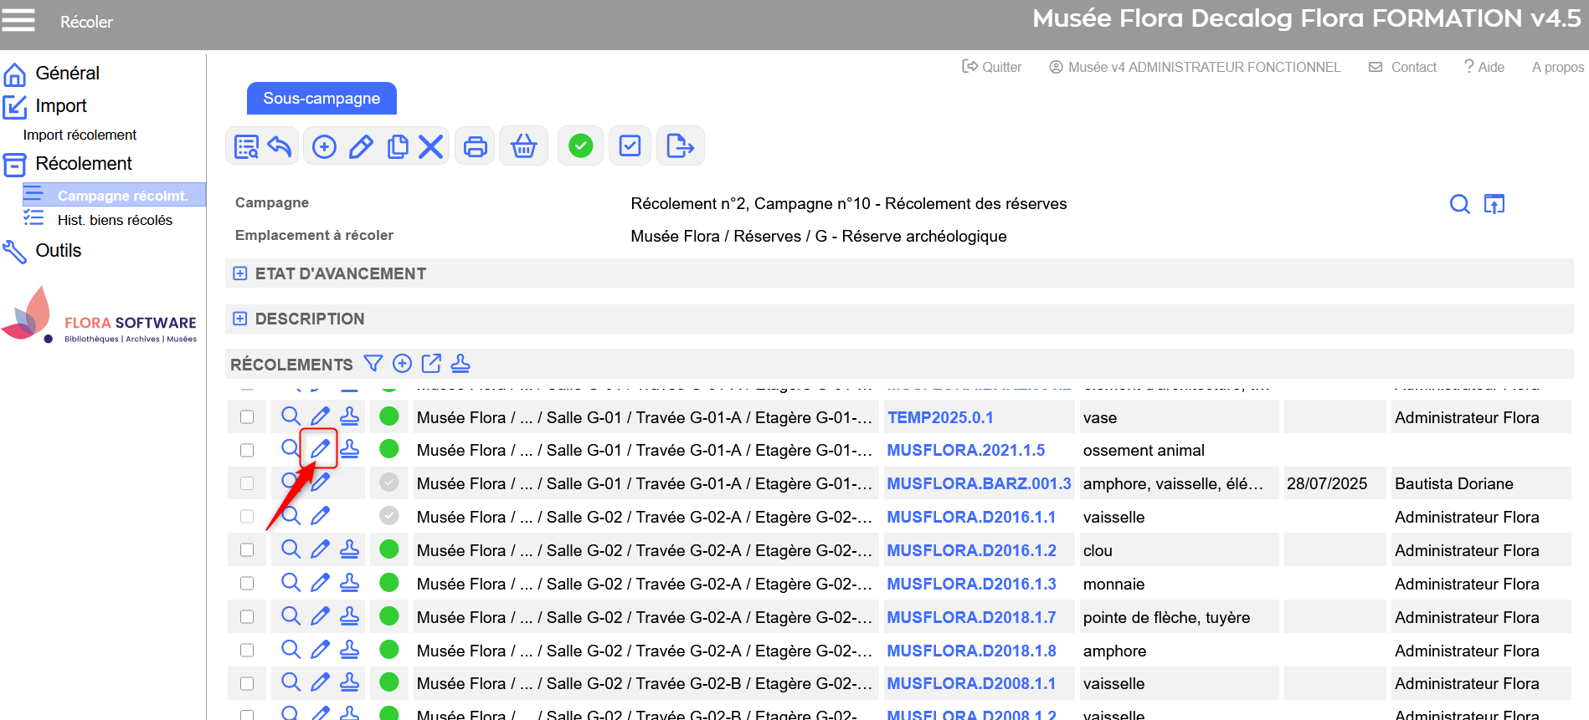
Task: Open the MUSFLORA.BARZ.001.3 link
Action: click(979, 483)
